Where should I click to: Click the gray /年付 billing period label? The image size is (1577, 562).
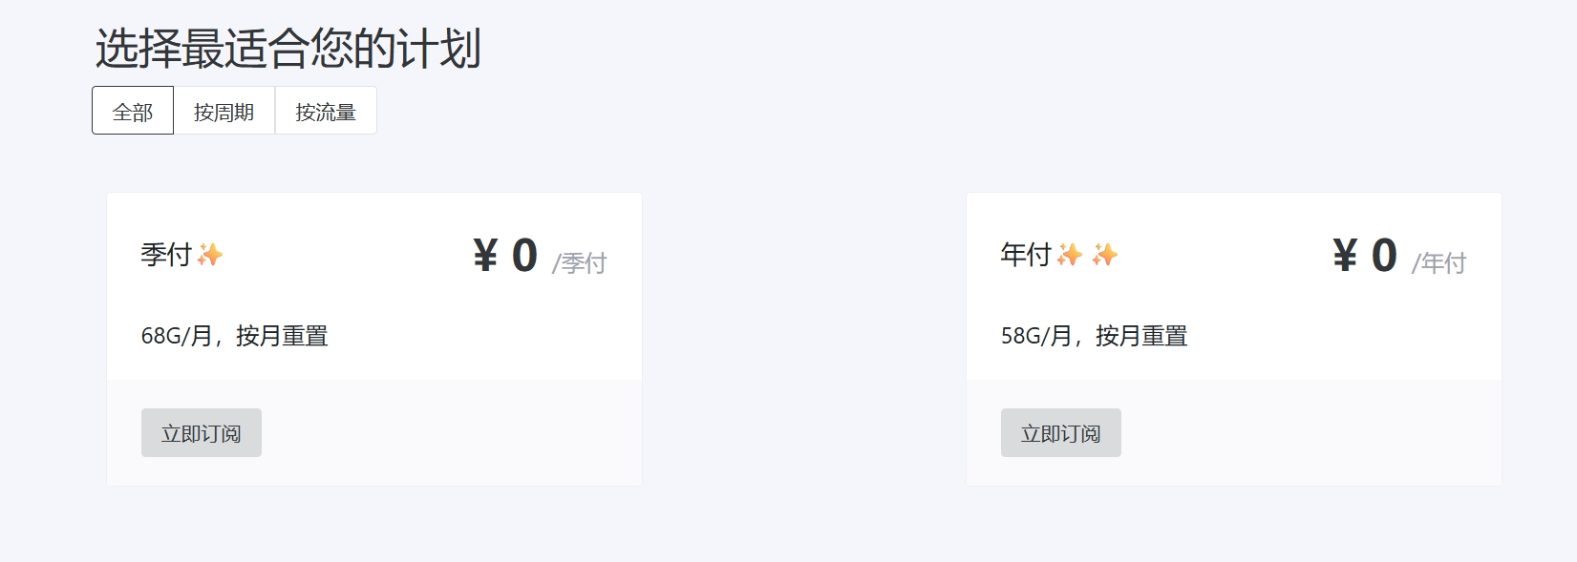coord(1438,263)
